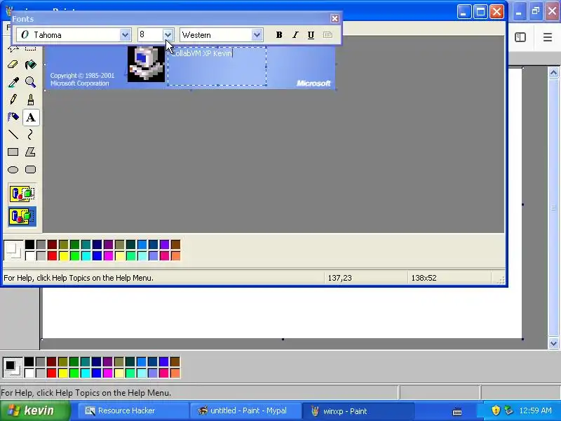
Task: Select the Fill With Color bucket tool
Action: tap(30, 65)
